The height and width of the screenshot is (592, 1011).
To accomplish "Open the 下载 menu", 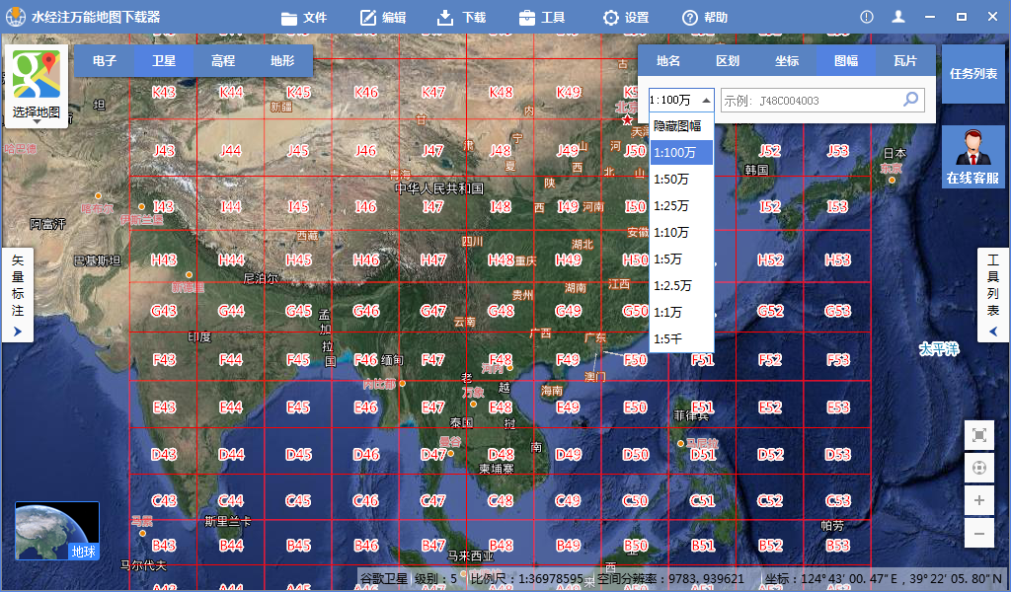I will point(461,18).
